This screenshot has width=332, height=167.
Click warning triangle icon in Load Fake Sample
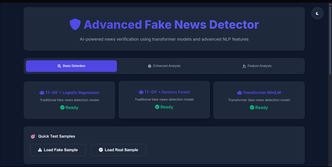(40, 150)
